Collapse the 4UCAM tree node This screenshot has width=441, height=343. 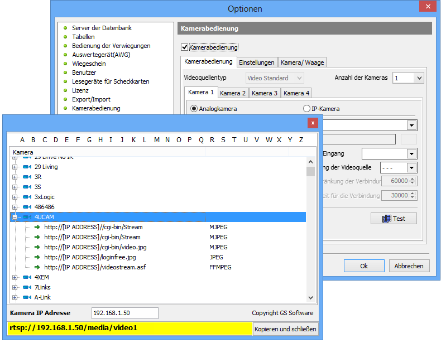pyautogui.click(x=15, y=217)
